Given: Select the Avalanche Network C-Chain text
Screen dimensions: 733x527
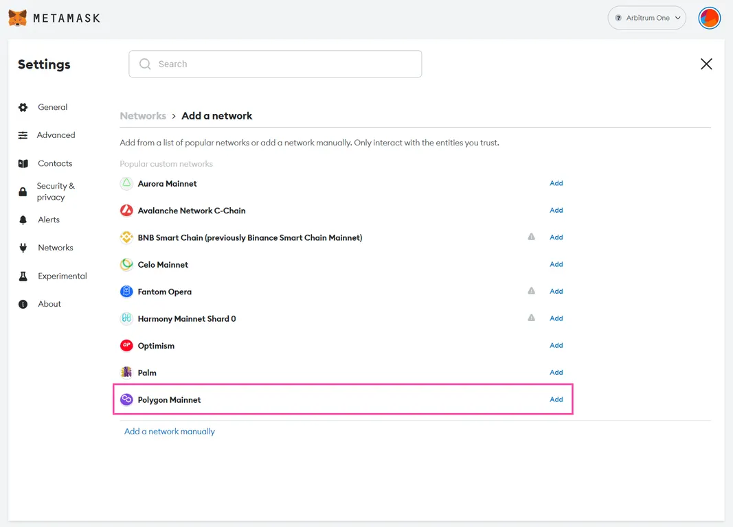Looking at the screenshot, I should (192, 211).
